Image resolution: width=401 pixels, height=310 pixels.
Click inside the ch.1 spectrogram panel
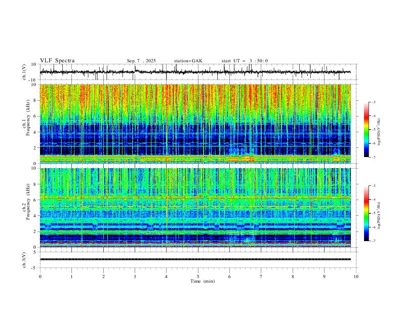coord(195,124)
